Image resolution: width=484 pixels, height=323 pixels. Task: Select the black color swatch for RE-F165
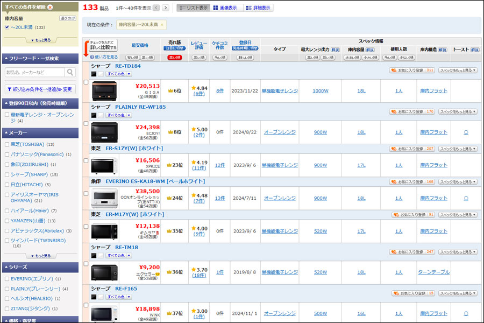(94, 297)
